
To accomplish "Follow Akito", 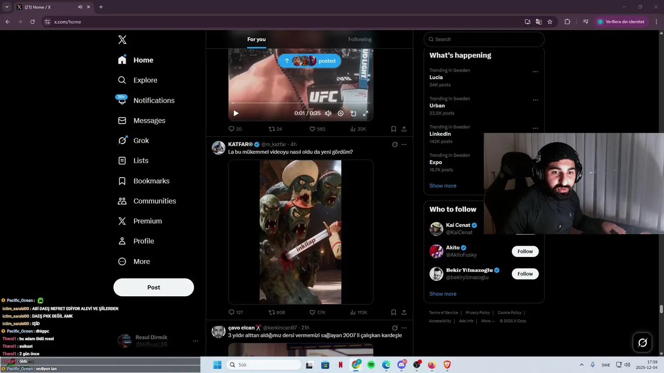I will click(x=525, y=251).
